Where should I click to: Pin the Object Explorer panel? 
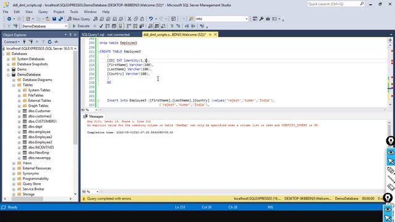[x=70, y=35]
